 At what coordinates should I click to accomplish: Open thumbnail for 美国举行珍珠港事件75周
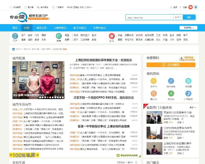tap(154, 117)
